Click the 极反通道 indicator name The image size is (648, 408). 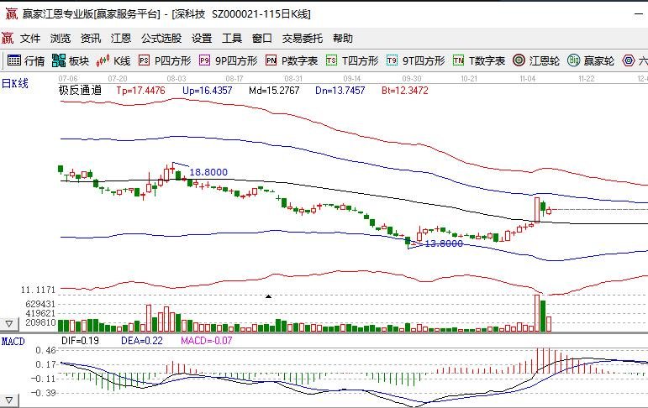point(80,90)
